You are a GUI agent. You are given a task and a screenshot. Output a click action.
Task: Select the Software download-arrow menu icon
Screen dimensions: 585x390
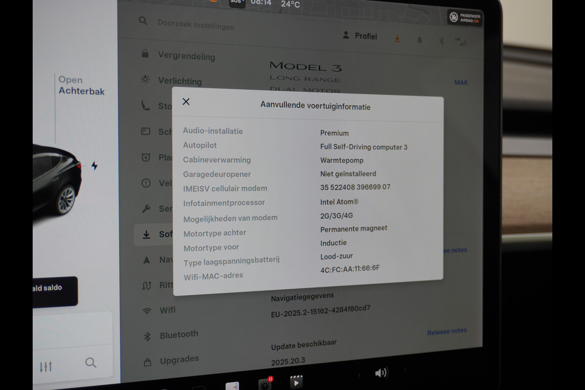click(146, 234)
